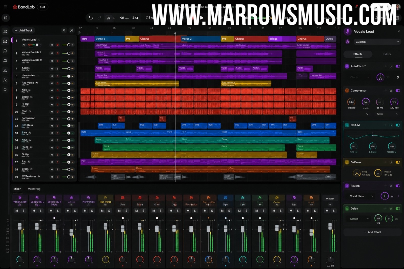The image size is (404, 269).
Task: Click the Vocals Lead mixer fader
Action: pyautogui.click(x=20, y=226)
